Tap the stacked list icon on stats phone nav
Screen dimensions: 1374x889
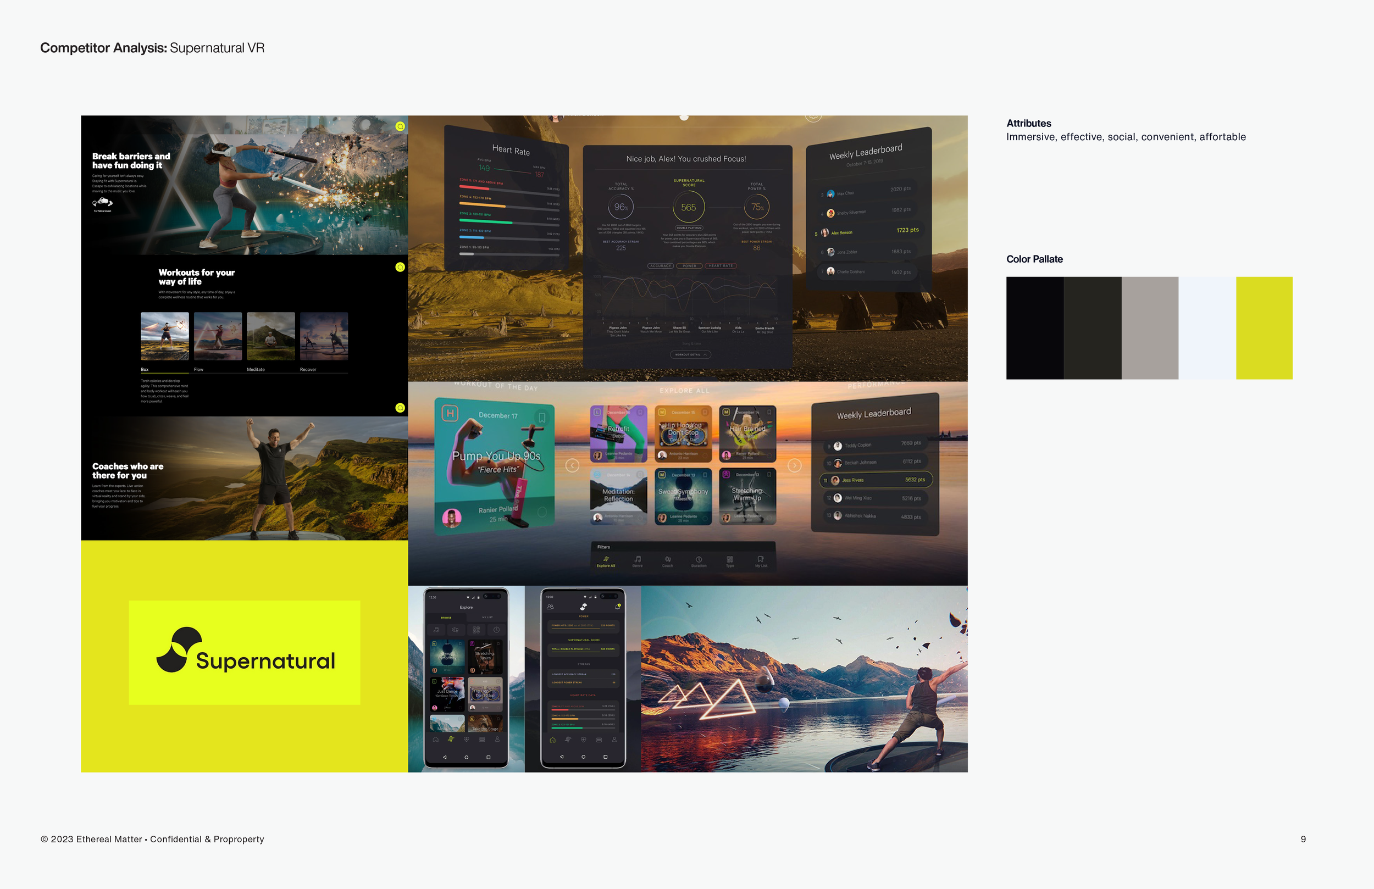coord(599,740)
